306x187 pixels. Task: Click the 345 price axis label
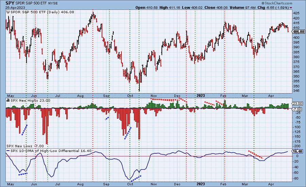(x=296, y=91)
